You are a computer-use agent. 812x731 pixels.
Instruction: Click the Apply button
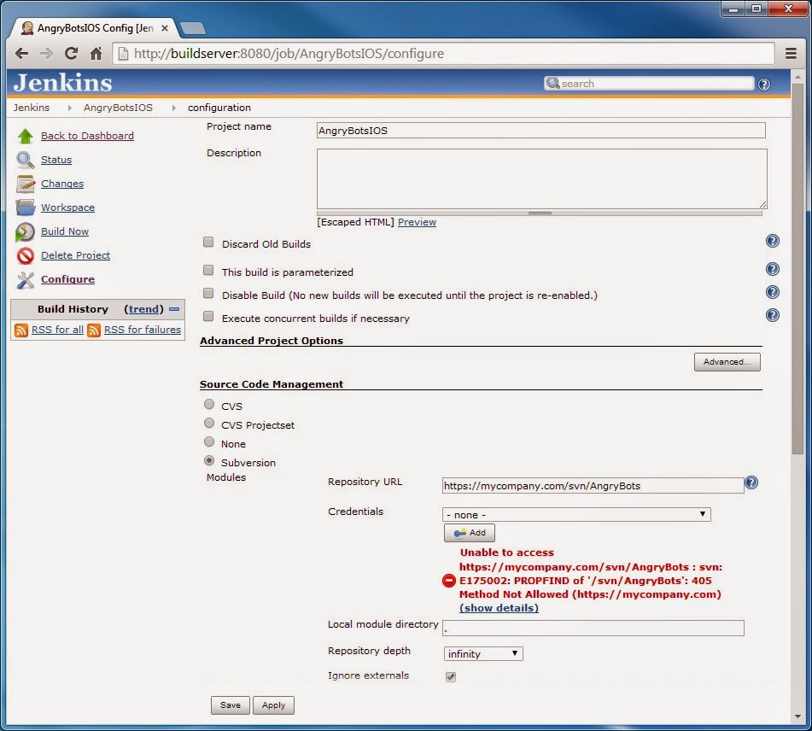(273, 705)
